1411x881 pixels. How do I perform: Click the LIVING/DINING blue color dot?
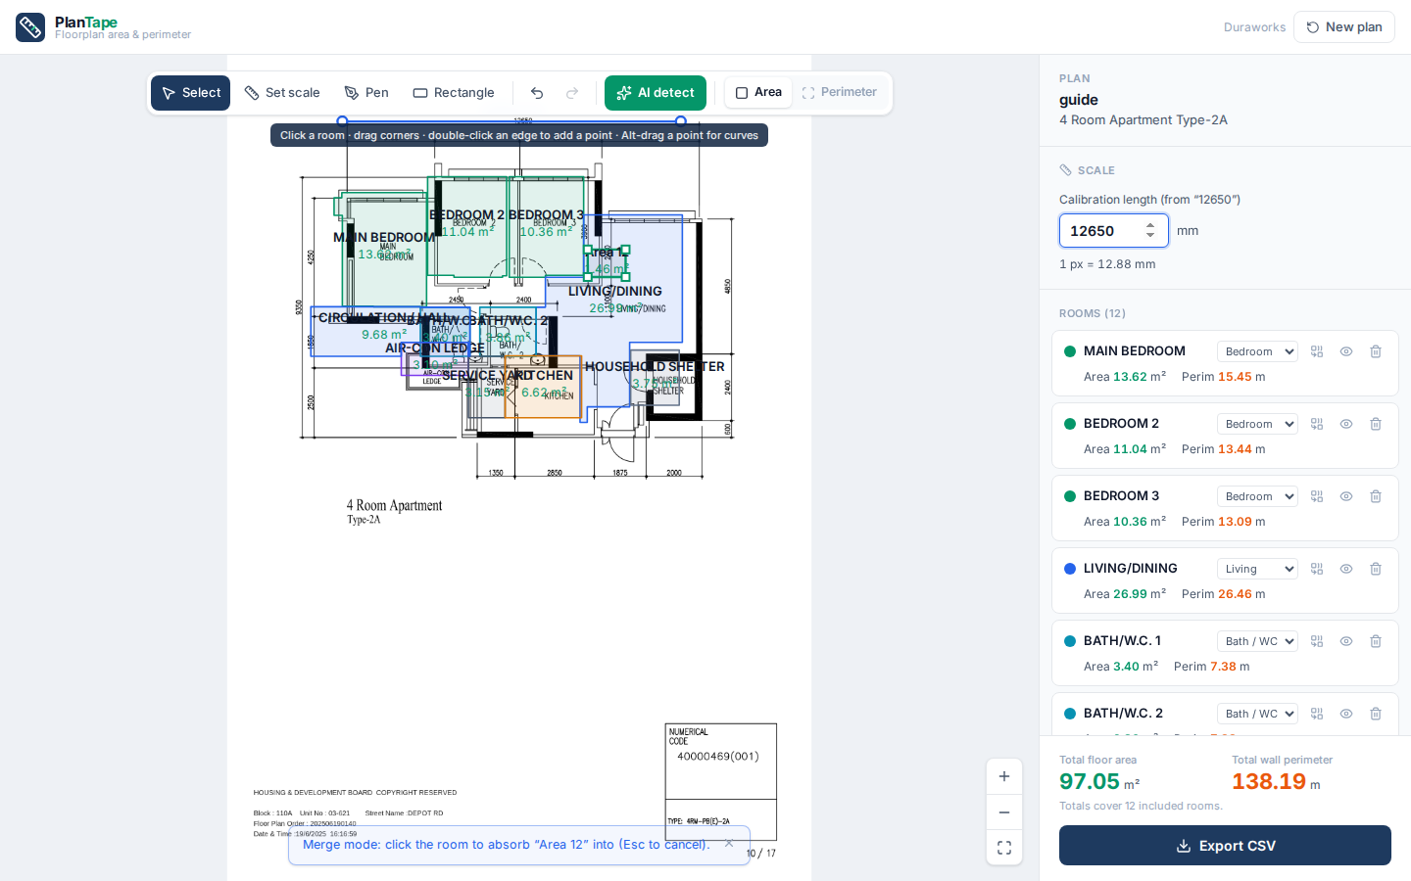1070,569
